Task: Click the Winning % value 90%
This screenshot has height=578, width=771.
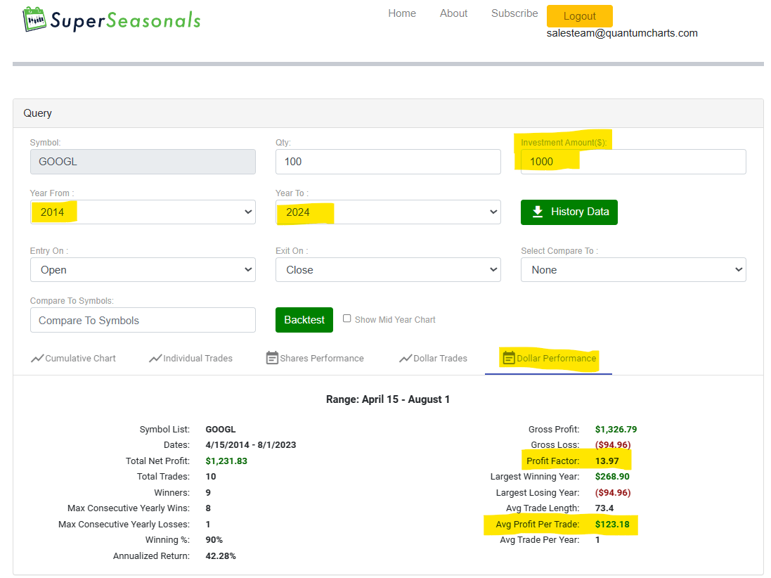Action: point(214,540)
